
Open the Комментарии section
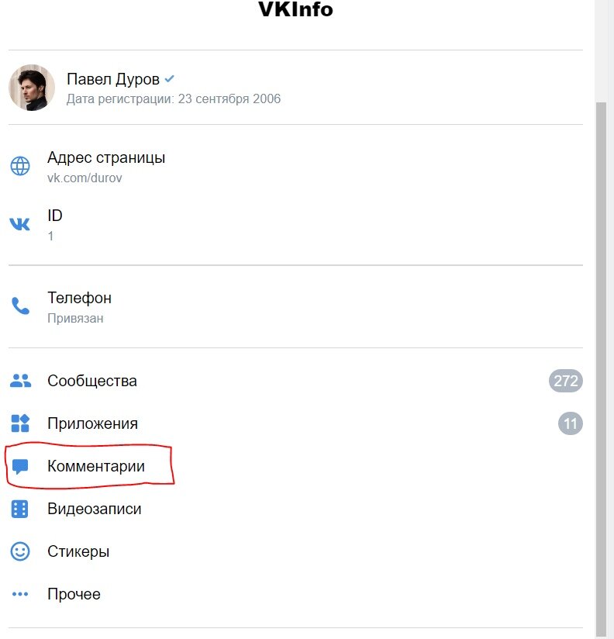click(x=295, y=466)
